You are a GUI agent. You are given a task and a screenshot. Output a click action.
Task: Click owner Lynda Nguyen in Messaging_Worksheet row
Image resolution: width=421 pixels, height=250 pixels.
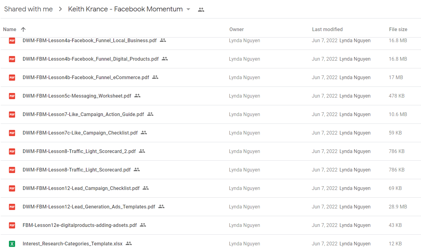tap(245, 96)
